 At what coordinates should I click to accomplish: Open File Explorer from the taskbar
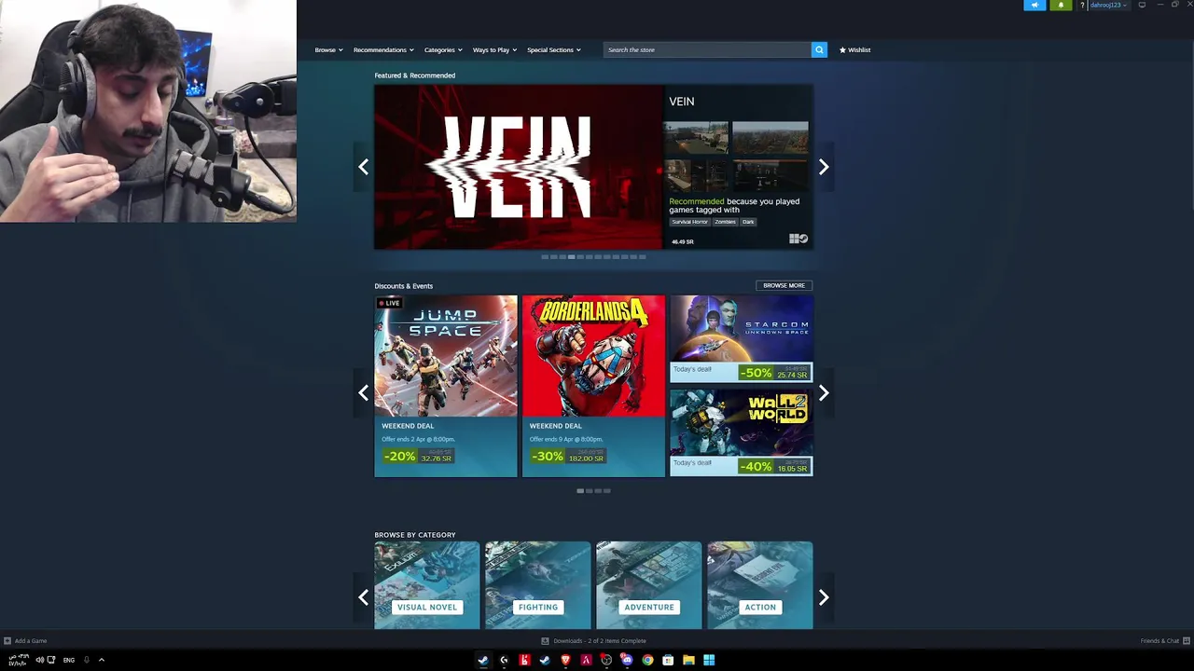click(x=688, y=660)
